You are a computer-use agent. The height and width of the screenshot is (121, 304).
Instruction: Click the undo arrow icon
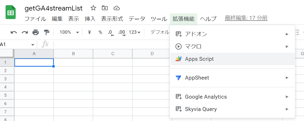tap(14, 32)
